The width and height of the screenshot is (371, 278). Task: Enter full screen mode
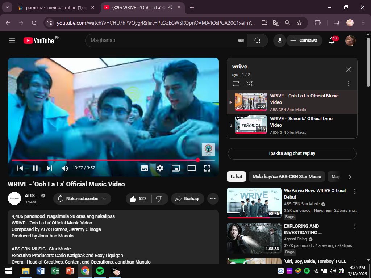(x=207, y=168)
